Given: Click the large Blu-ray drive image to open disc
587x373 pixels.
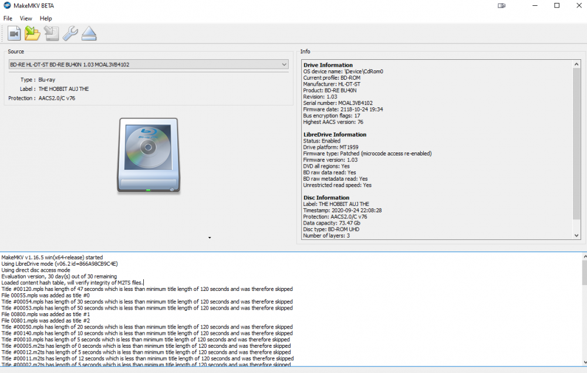Looking at the screenshot, I should click(x=149, y=155).
